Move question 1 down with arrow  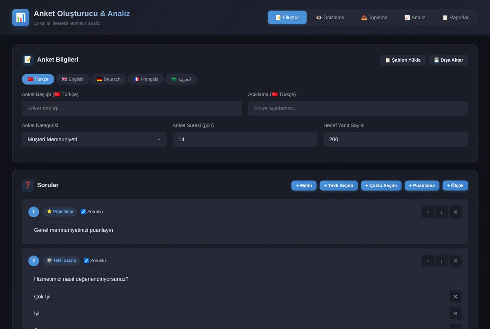442,212
